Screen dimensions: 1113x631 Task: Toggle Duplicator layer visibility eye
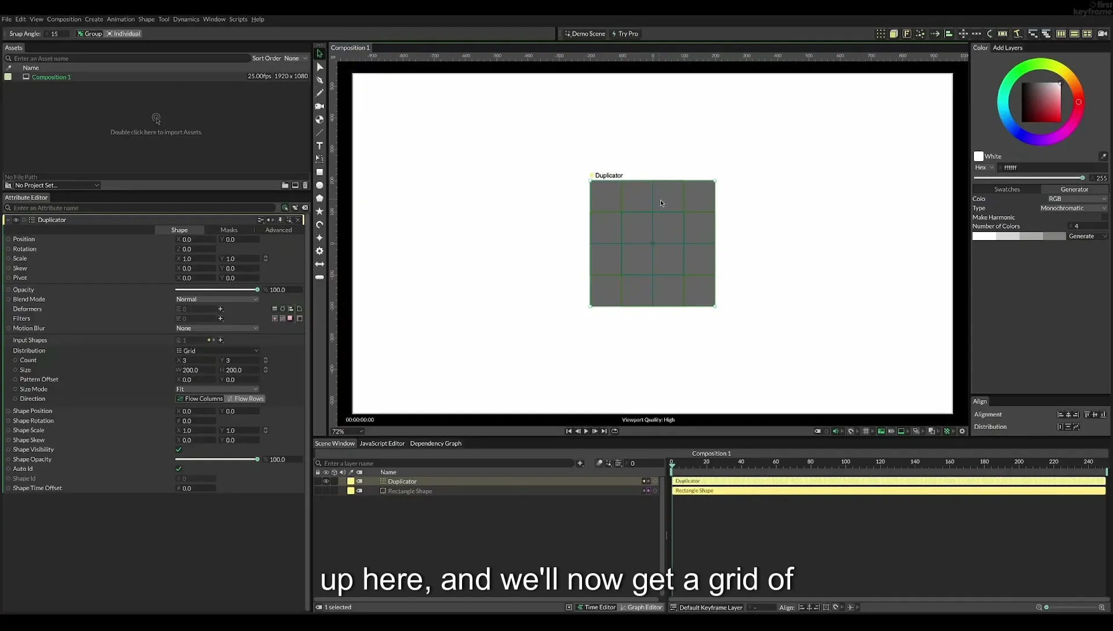pyautogui.click(x=326, y=481)
